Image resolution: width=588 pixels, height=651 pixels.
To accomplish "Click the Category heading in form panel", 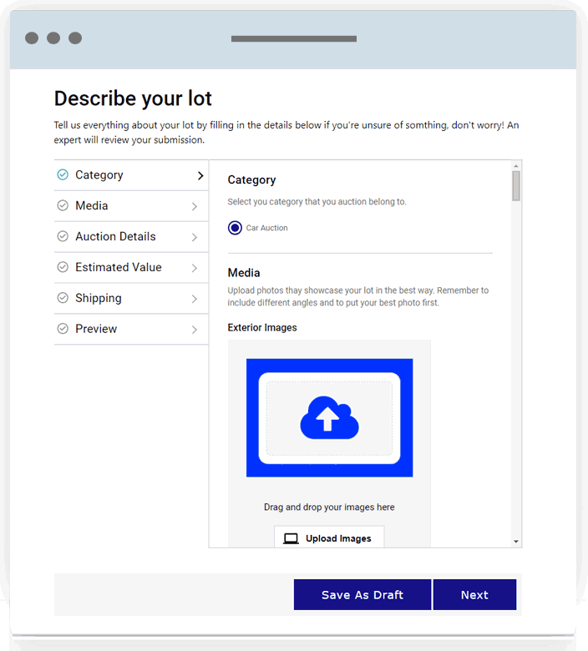I will [x=252, y=179].
